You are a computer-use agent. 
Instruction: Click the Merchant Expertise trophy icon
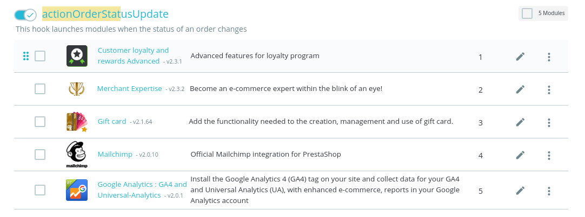point(77,89)
